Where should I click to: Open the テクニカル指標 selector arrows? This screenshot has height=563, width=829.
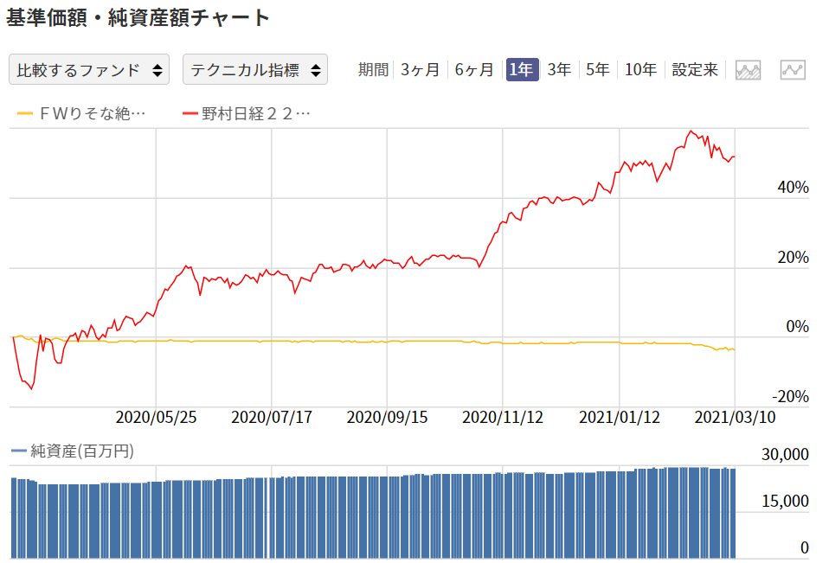coord(317,70)
